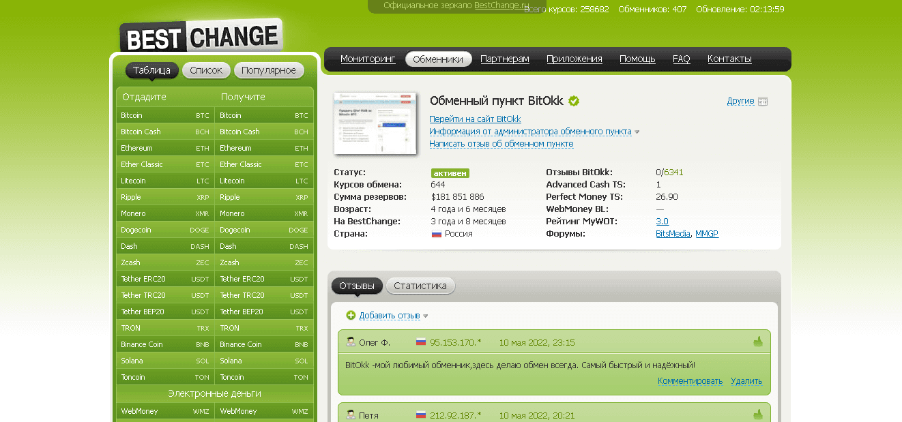The height and width of the screenshot is (422, 902).
Task: Click the BestChange logo
Action: point(201,36)
